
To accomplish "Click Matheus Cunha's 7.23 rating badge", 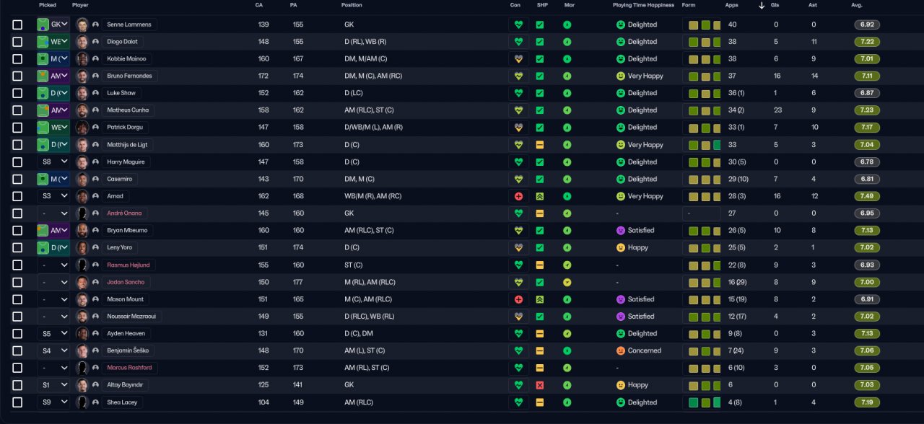I will (867, 110).
